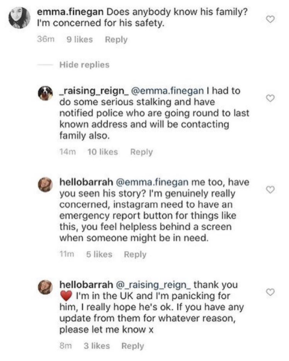Open emma.finegan's profile picture

(x=20, y=17)
